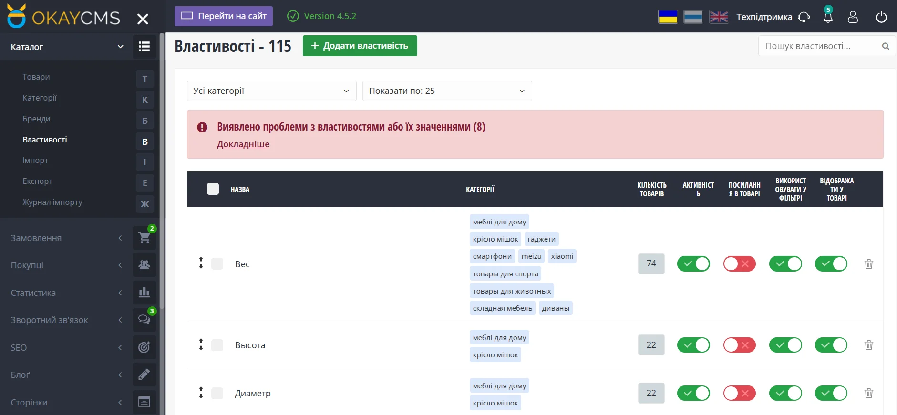This screenshot has height=415, width=897.
Task: Click the Додати властивість button
Action: (360, 46)
